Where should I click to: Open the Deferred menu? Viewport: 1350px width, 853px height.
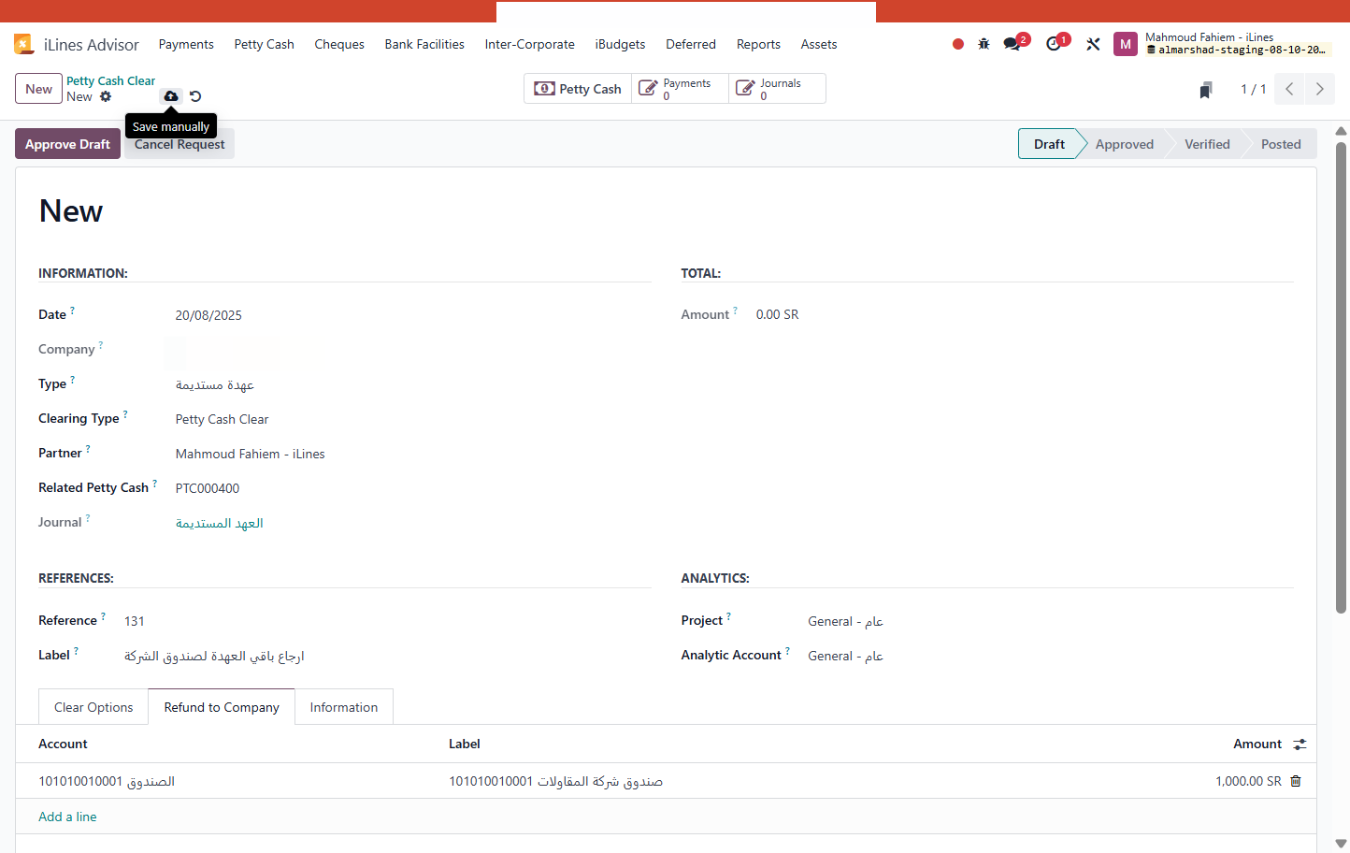691,44
